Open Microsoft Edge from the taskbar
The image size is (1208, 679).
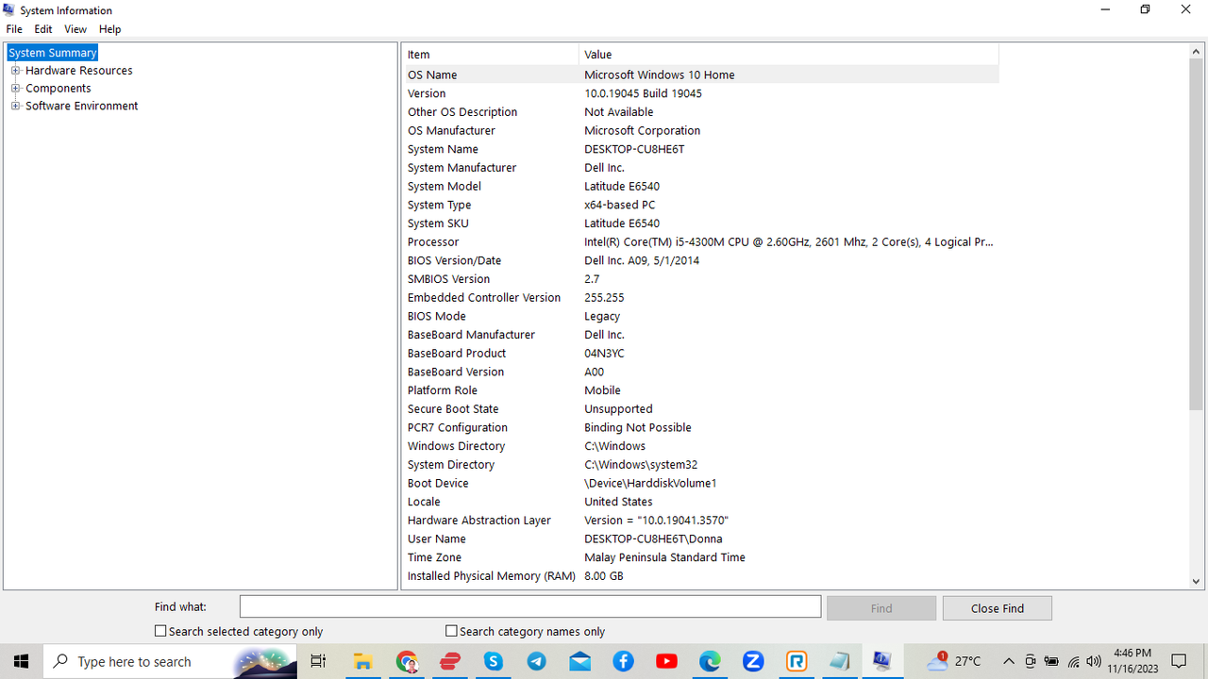pos(710,661)
